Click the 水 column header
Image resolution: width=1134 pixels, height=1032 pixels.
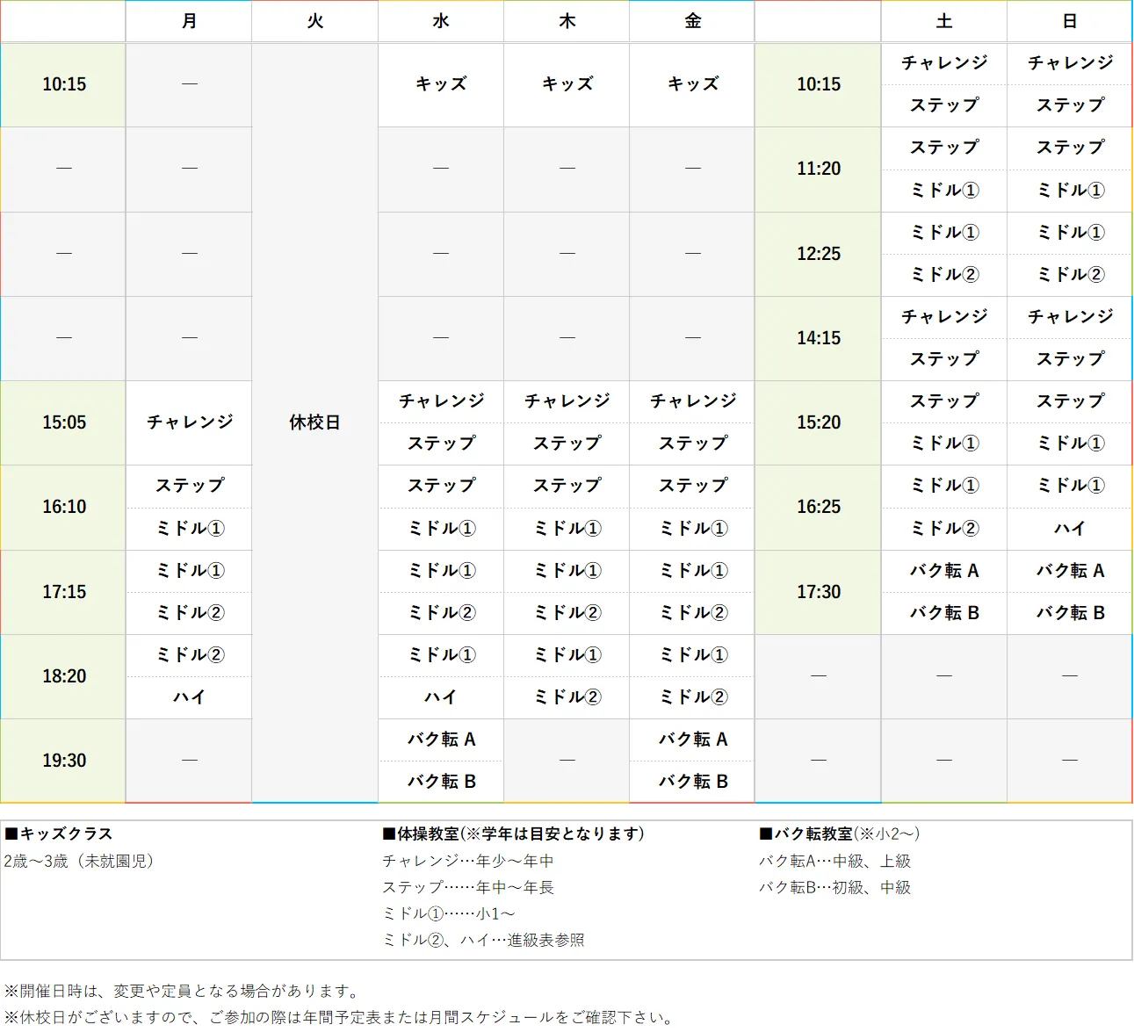click(440, 21)
